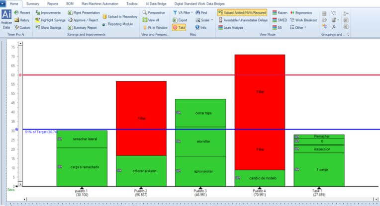The image size is (380, 206).
Task: Toggle Avoidable/Unavoidable Delays view mode
Action: coord(243,20)
